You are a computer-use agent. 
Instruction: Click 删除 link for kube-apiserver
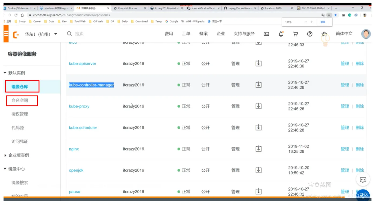pos(360,64)
